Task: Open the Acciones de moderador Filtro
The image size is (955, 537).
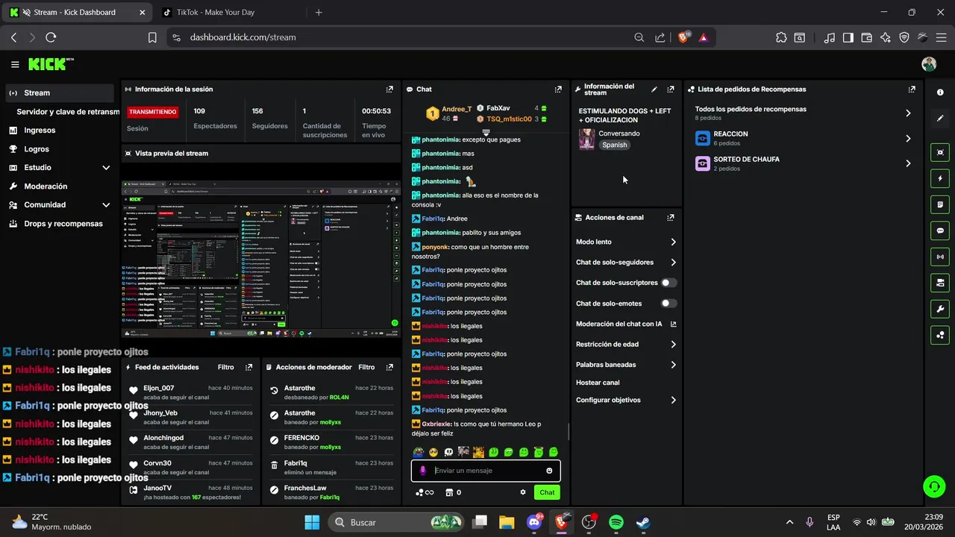Action: pyautogui.click(x=366, y=367)
